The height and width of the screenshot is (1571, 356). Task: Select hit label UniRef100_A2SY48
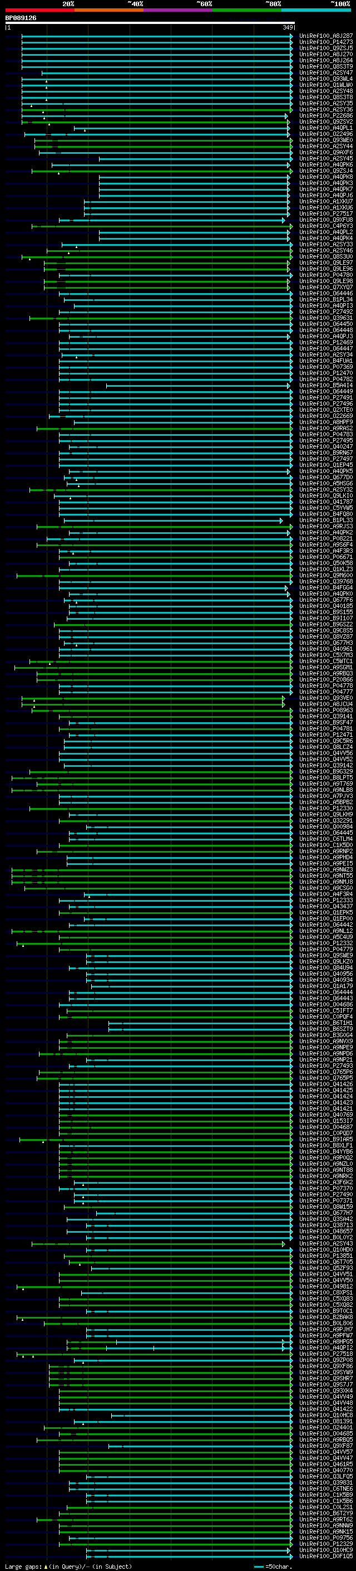326,91
